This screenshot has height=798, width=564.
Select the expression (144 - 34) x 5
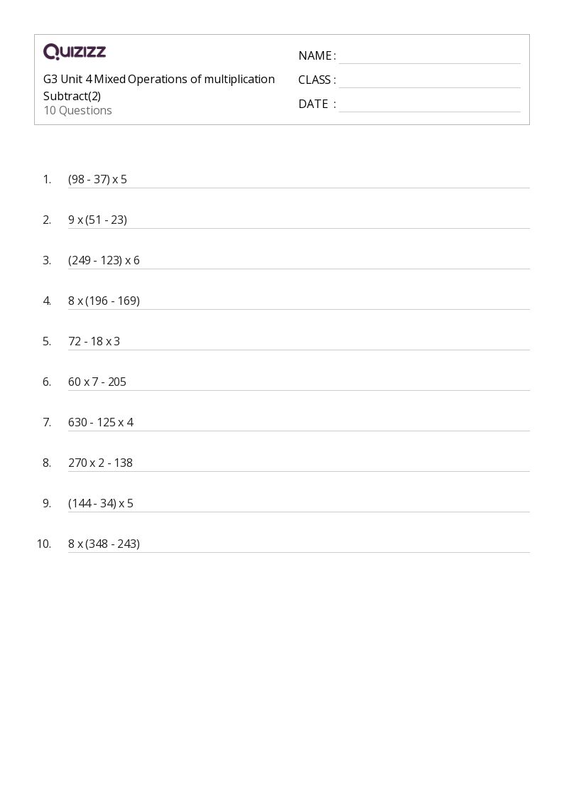click(101, 504)
